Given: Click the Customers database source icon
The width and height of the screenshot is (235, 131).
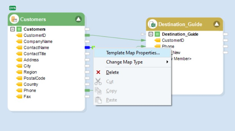Looking at the screenshot, I should tap(14, 19).
